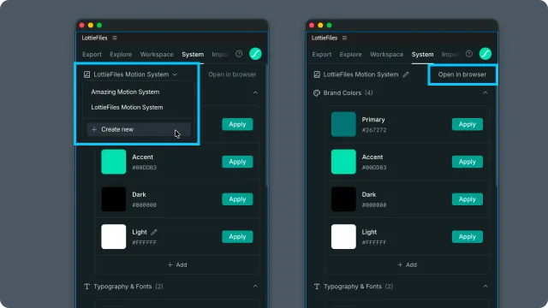Switch to Explore tab in right window
The image size is (548, 308).
tap(351, 54)
